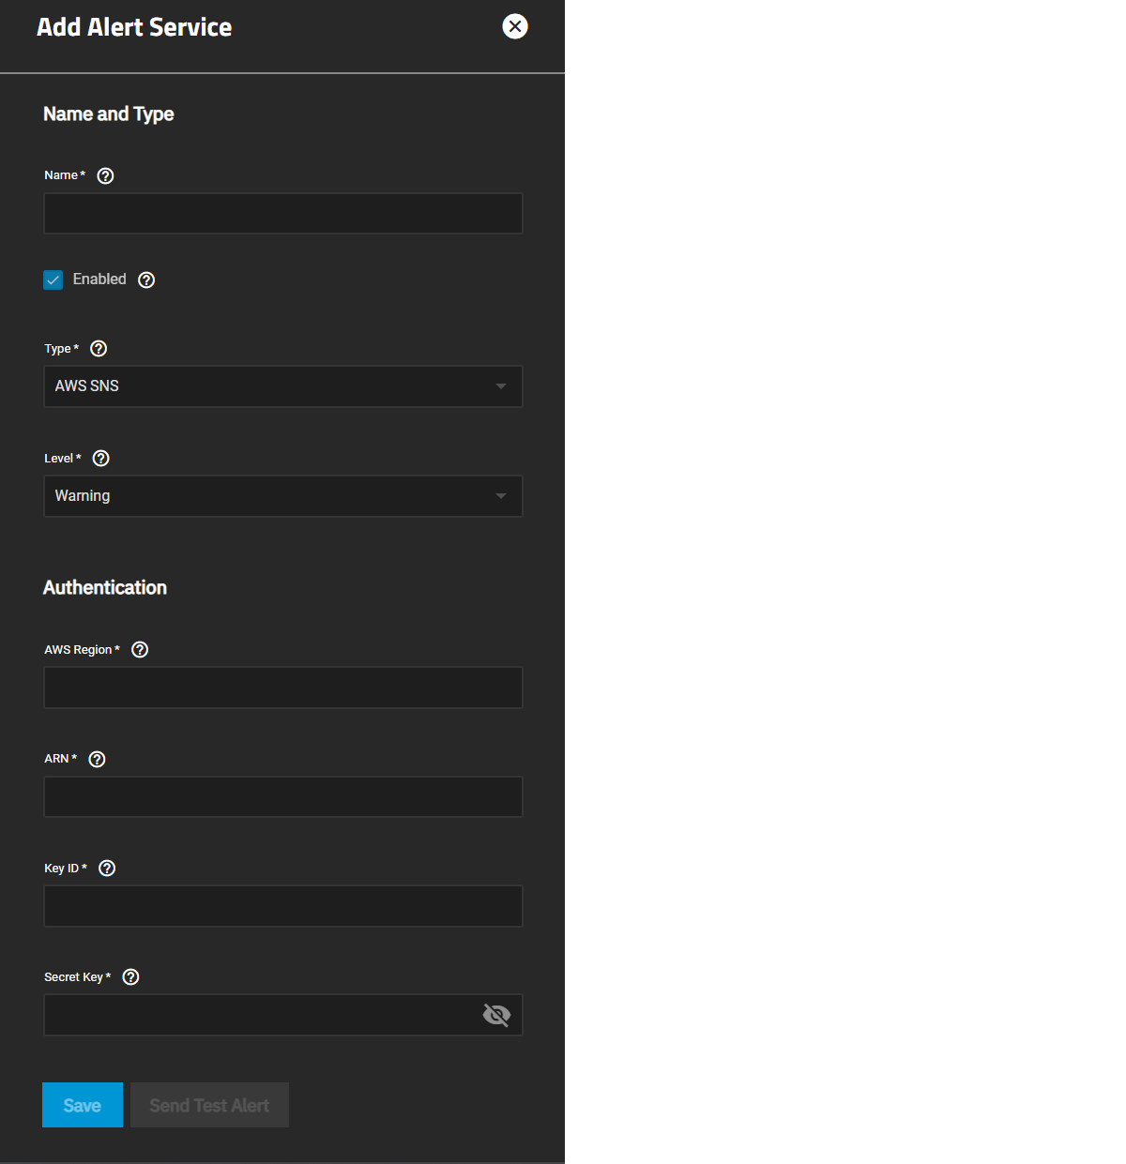Viewport: 1126px width, 1164px height.
Task: Toggle Secret Key visibility eye icon
Action: 496,1015
